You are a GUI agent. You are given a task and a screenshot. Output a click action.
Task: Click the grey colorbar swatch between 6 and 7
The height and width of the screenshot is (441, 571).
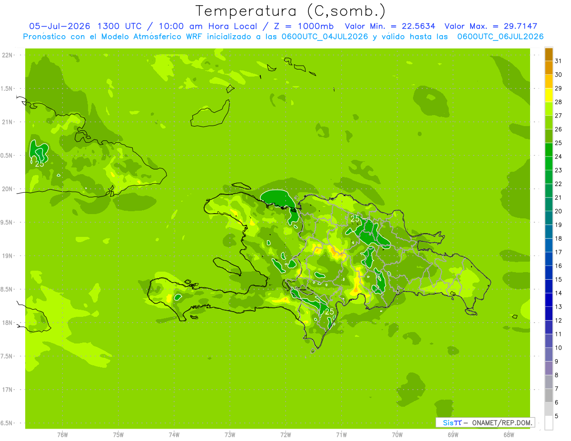coord(549,396)
